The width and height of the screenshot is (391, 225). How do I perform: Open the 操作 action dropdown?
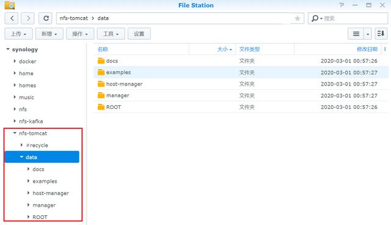click(x=80, y=34)
